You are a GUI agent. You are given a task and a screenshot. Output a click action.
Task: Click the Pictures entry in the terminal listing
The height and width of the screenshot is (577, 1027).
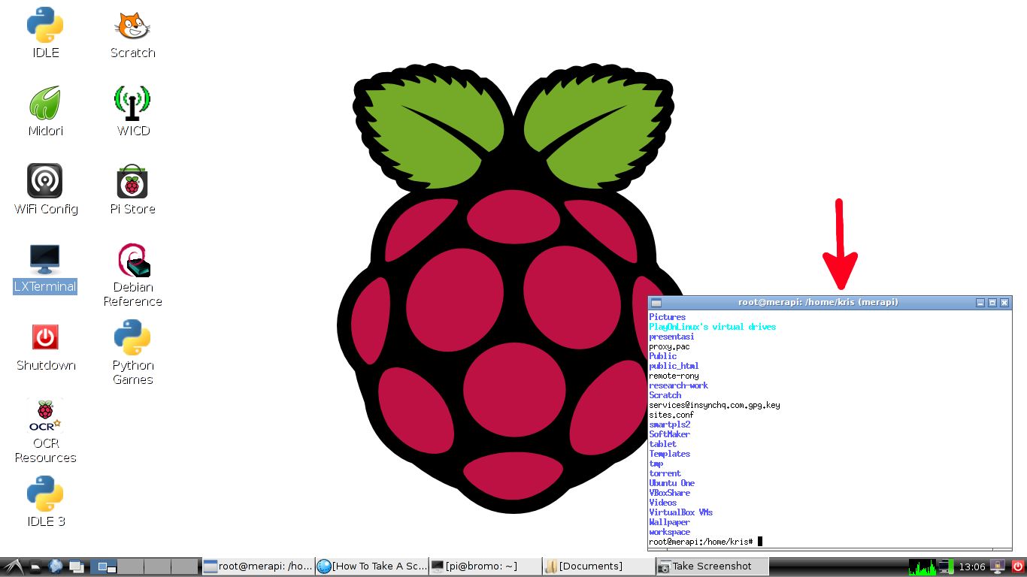click(x=668, y=317)
